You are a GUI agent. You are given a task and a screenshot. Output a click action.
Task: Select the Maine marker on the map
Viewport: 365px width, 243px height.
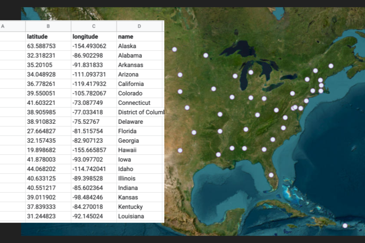(x=331, y=66)
